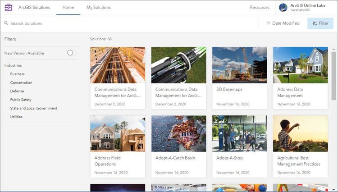Open the Address Data Management thumbnail
This screenshot has width=338, height=192.
click(x=301, y=65)
